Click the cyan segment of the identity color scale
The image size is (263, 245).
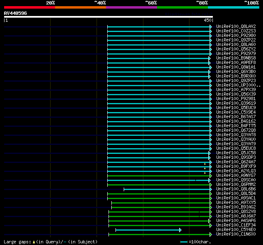pyautogui.click(x=234, y=7)
